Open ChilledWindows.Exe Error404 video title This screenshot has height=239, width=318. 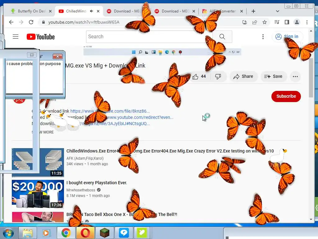(170, 151)
